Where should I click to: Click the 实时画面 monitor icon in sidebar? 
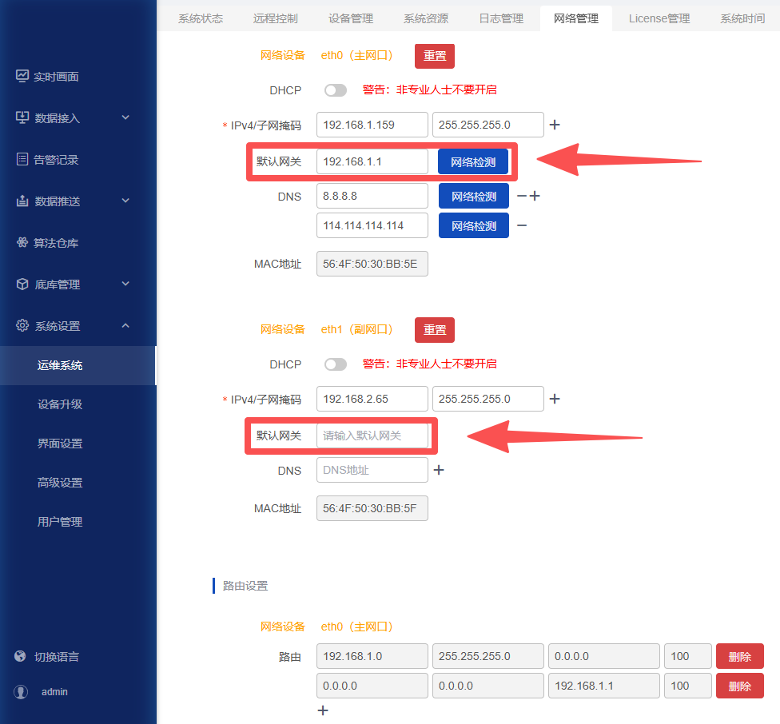(x=22, y=77)
